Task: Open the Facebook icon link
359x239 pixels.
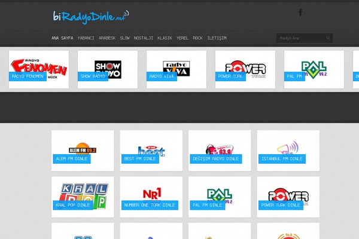Action: (x=300, y=13)
